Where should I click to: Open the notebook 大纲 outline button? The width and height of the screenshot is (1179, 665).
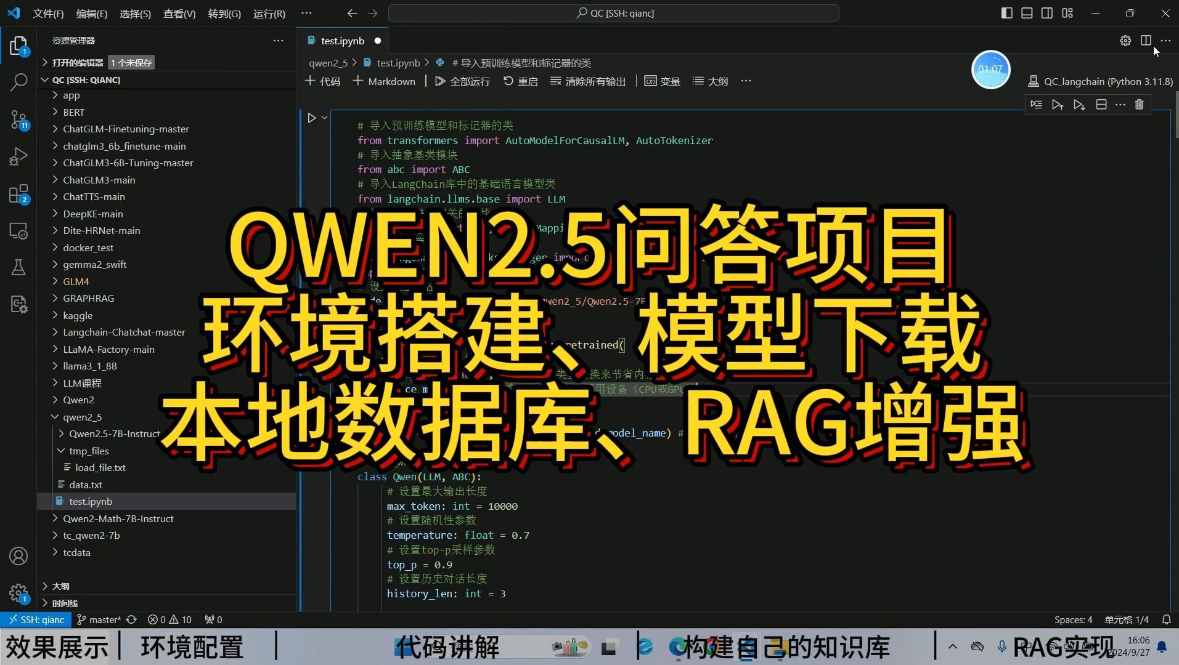pos(711,81)
